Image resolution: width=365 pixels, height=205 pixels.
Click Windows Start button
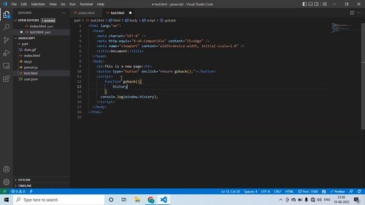click(x=6, y=200)
